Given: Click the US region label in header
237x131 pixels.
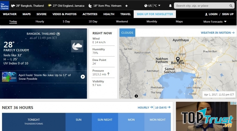Looking at the screenshot, I should (x=150, y=6).
